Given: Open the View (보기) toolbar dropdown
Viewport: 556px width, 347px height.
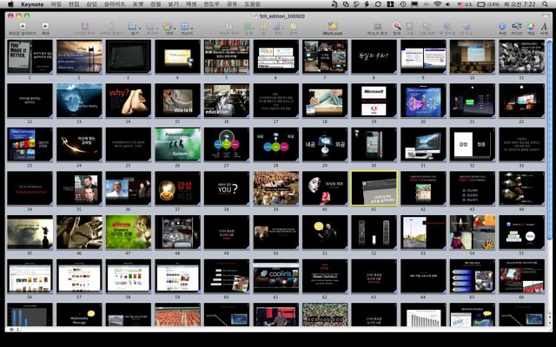Looking at the screenshot, I should [x=134, y=27].
